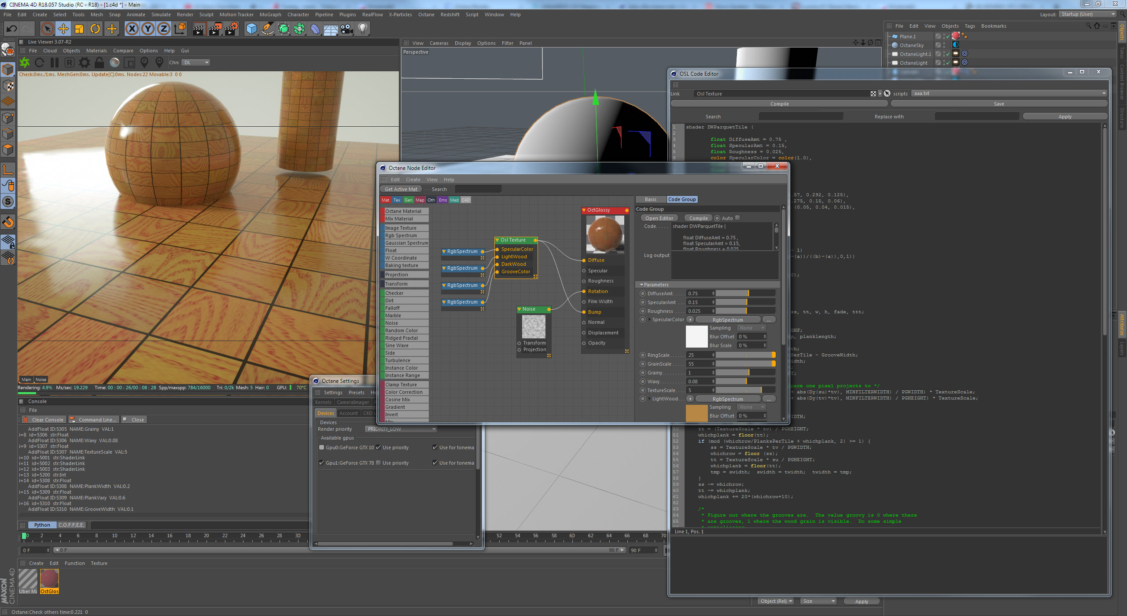Click the TextureScale slider
The height and width of the screenshot is (616, 1127).
click(x=746, y=390)
